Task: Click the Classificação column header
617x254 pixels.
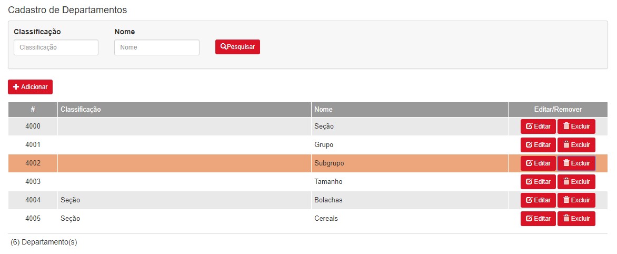Action: (81, 110)
